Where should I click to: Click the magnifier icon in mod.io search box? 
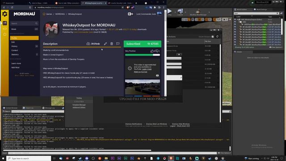[x=36, y=23]
